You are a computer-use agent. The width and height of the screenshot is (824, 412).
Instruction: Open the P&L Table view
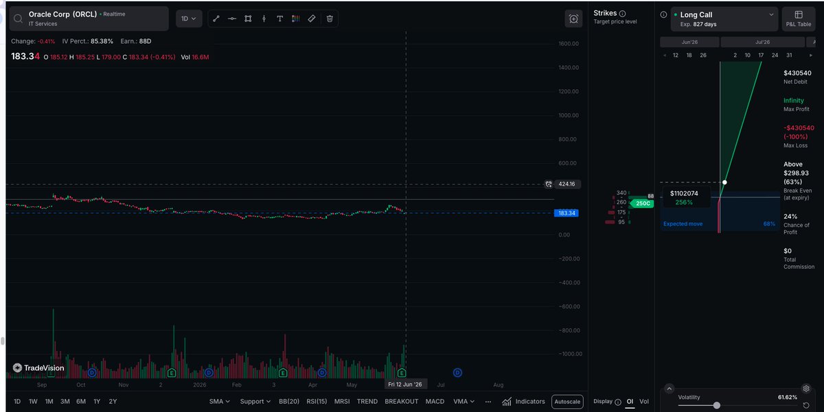[x=799, y=19]
